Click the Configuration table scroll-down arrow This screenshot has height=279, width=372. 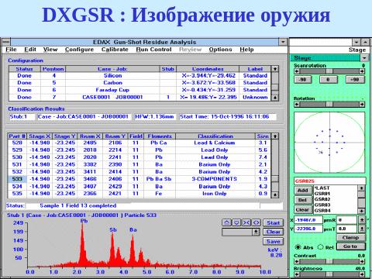[x=275, y=98]
